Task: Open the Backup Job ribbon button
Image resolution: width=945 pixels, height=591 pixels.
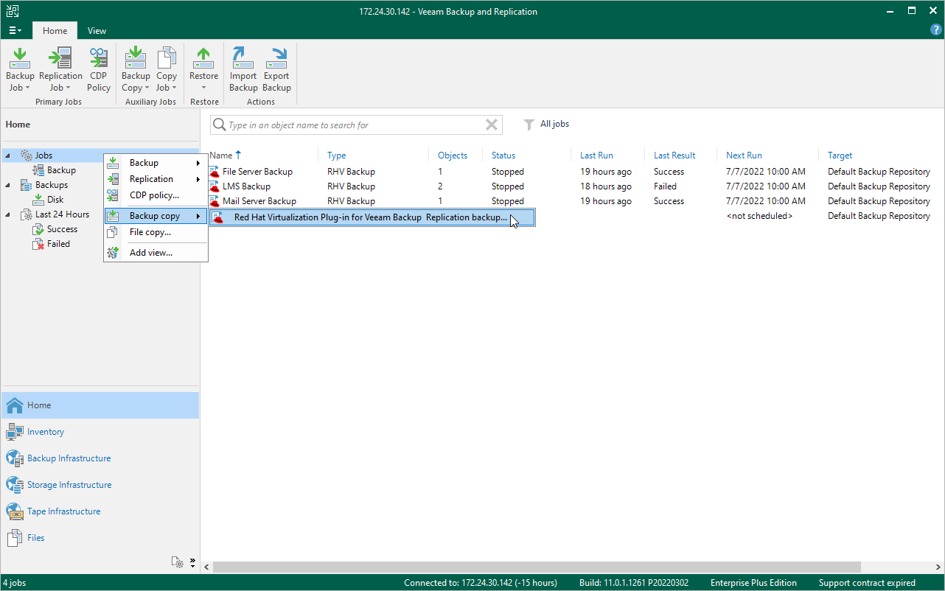Action: (x=20, y=69)
